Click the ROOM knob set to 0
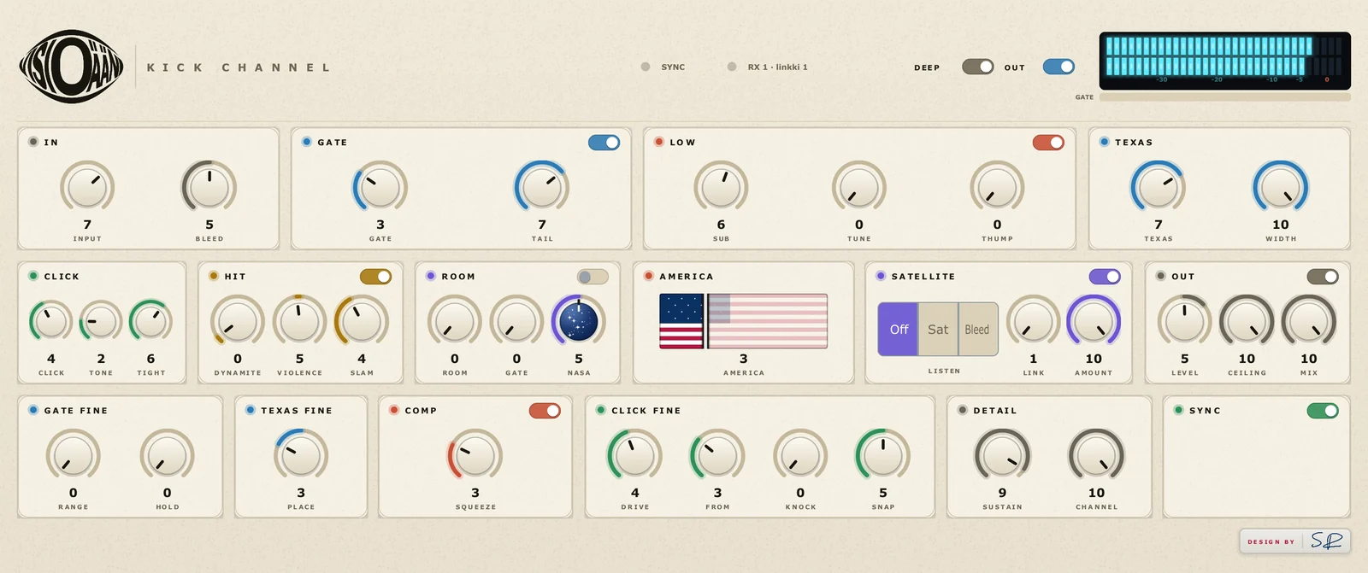This screenshot has width=1368, height=573. [455, 322]
